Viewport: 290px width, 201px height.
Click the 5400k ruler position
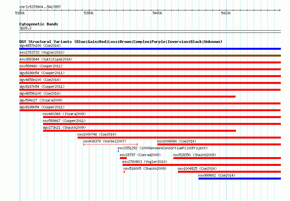[157, 13]
